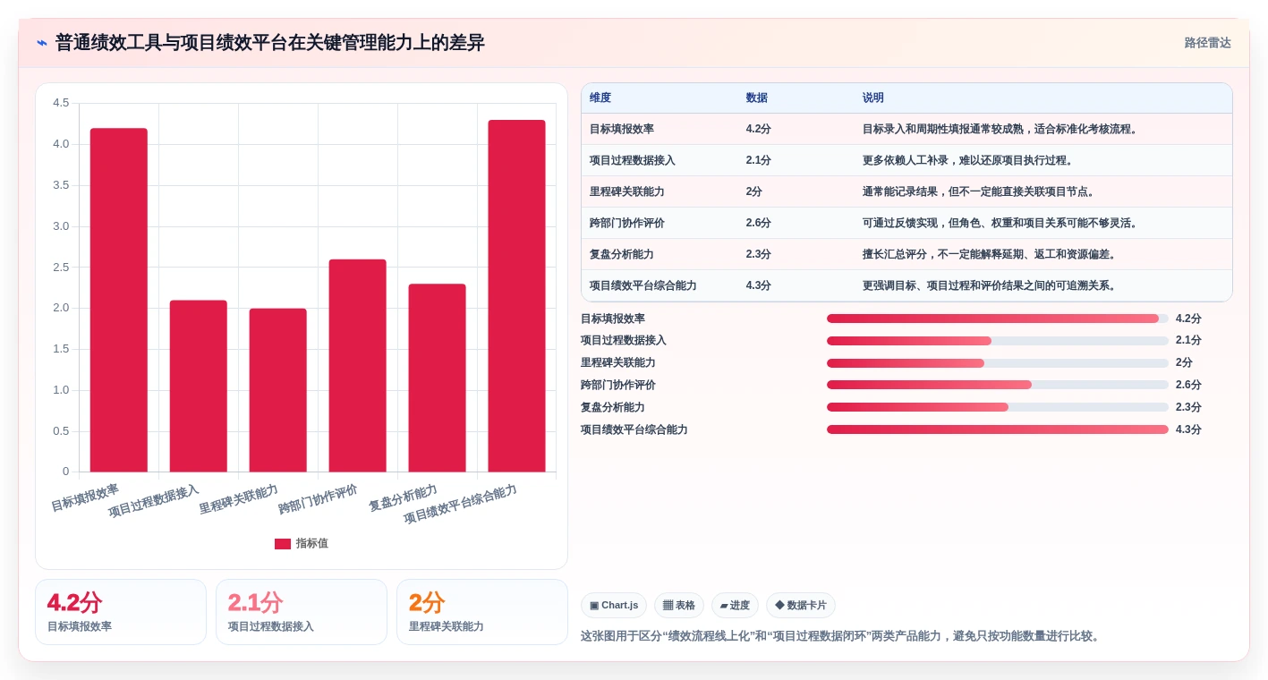
Task: Click the lightning icon beside the title
Action: click(42, 43)
